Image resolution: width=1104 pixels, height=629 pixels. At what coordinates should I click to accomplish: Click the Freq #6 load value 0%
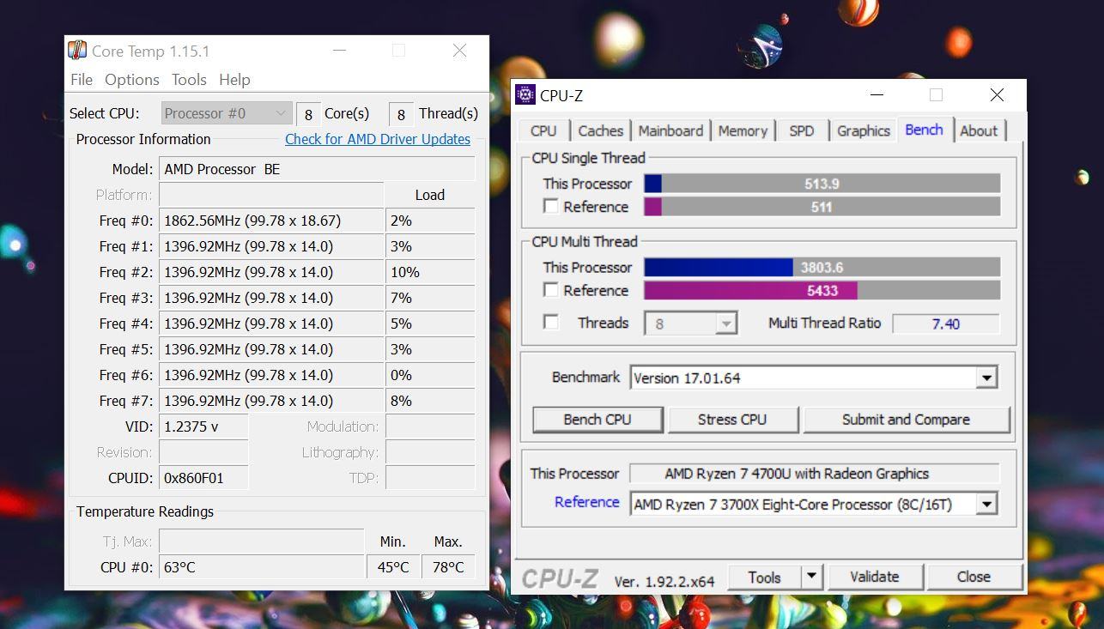[430, 375]
